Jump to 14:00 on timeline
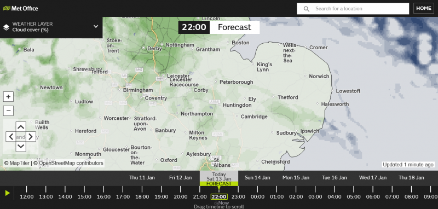Image resolution: width=438 pixels, height=209 pixels. tap(65, 197)
